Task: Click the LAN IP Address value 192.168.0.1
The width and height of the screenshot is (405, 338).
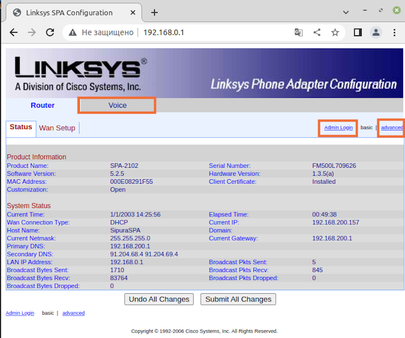Action: tap(127, 262)
